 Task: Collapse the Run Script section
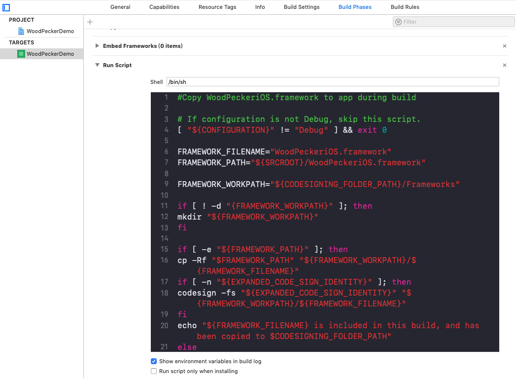click(97, 65)
